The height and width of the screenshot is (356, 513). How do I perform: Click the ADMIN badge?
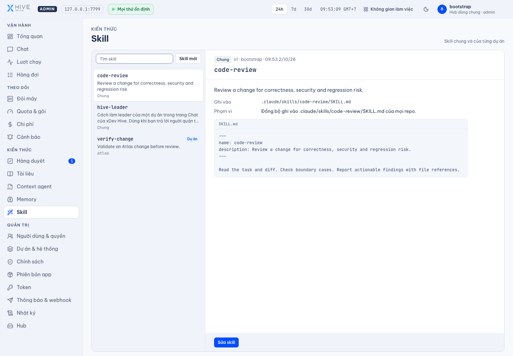point(47,9)
